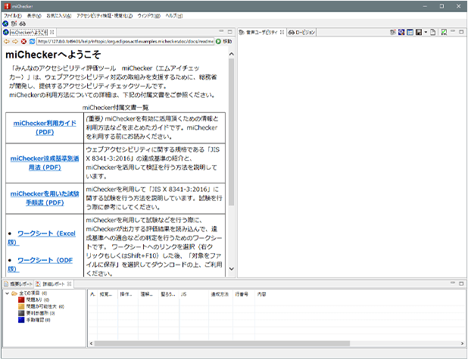Screen dimensions: 468x364
Task: Click the green checkmark icon in right panel toolbar
Action: click(444, 32)
